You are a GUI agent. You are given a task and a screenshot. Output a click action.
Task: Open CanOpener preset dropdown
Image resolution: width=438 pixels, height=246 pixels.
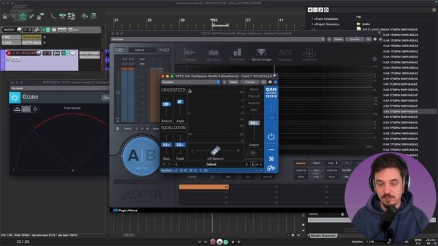coord(191,82)
